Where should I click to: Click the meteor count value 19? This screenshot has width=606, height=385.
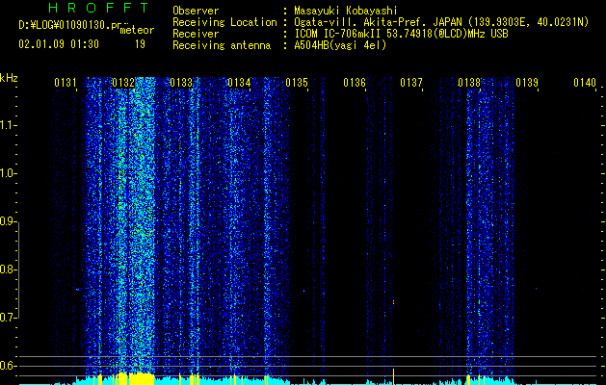pos(140,44)
